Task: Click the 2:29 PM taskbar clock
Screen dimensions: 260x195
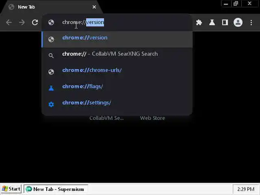Action: (246, 189)
